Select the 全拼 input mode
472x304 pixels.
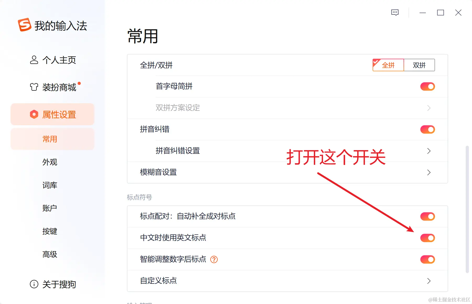click(388, 65)
